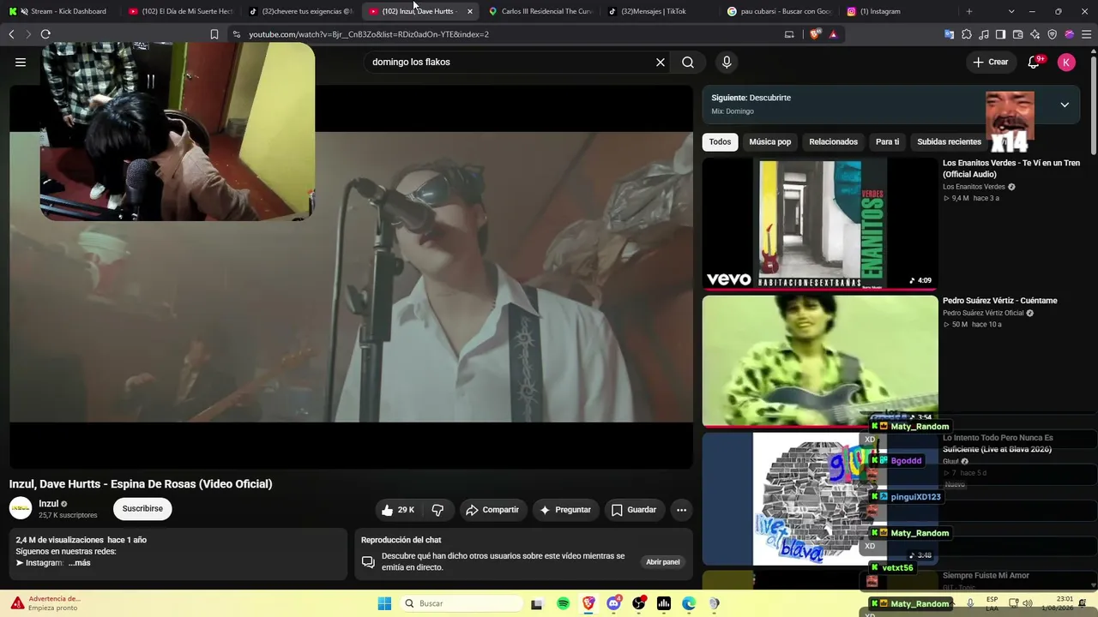Screen dimensions: 1098x617
Task: Click the YouTube search input field
Action: click(510, 62)
